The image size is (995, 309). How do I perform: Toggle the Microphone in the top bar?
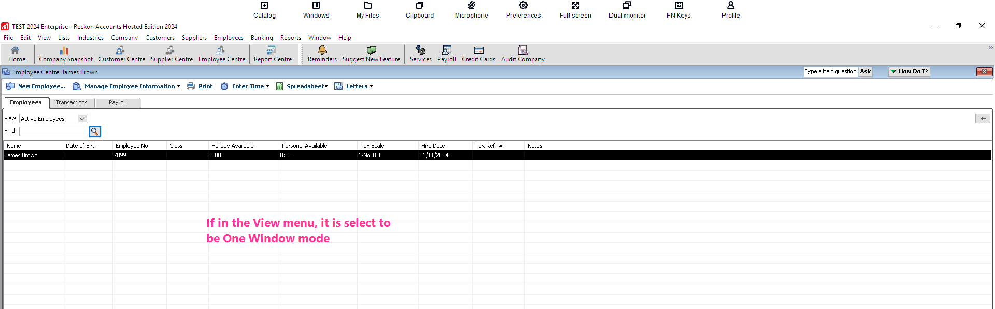[x=472, y=10]
